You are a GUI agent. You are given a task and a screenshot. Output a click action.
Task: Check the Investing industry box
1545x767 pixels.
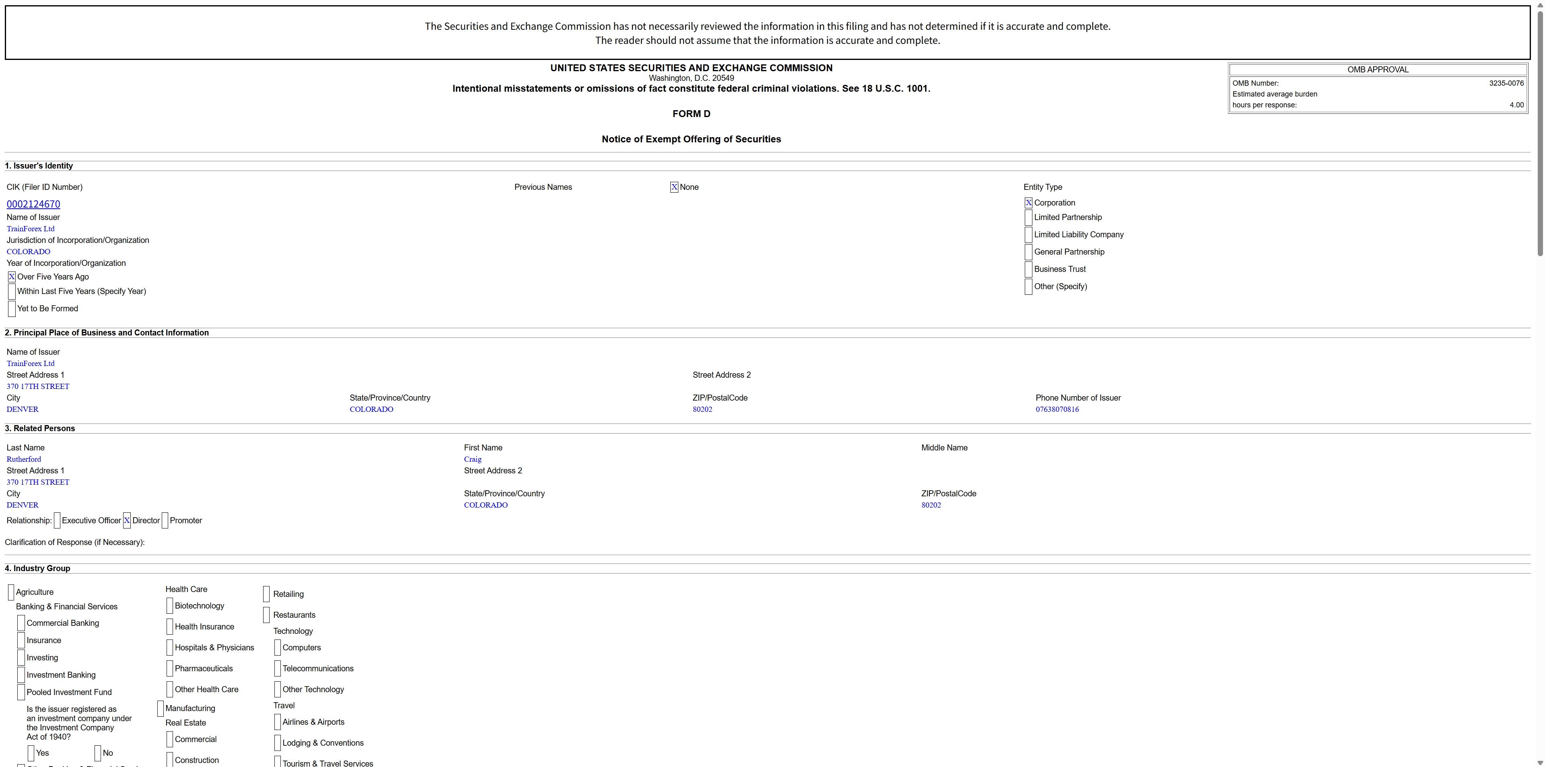click(x=21, y=658)
